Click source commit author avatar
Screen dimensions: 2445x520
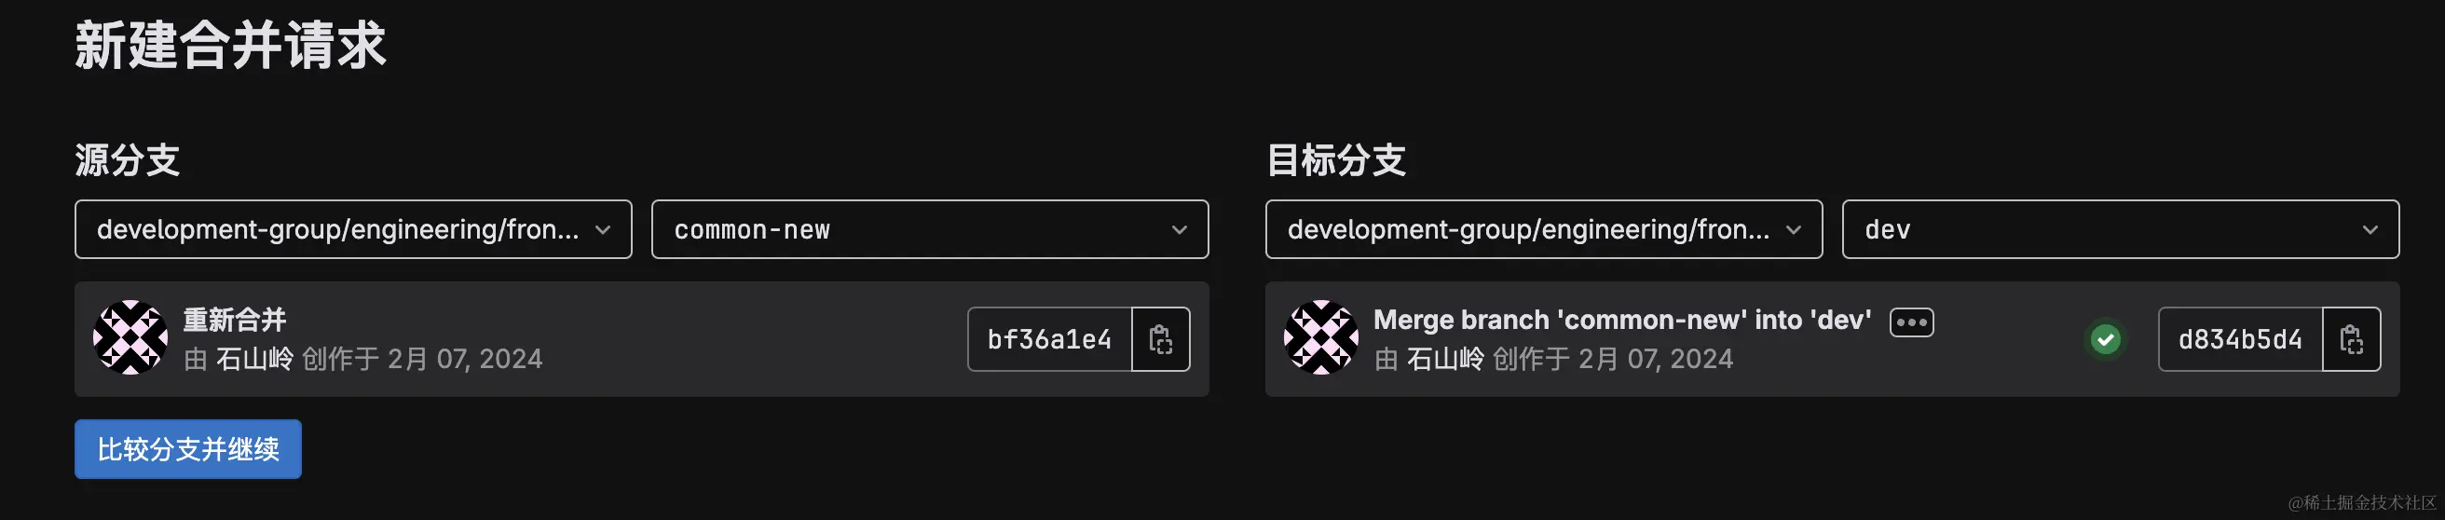(131, 337)
